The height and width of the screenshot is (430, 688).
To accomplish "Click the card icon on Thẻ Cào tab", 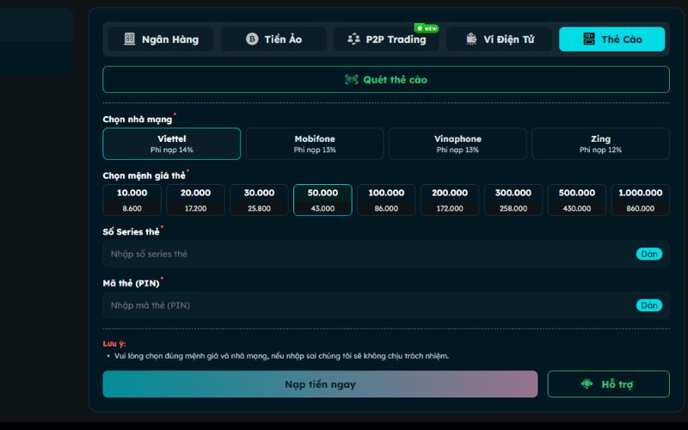I will (x=589, y=39).
